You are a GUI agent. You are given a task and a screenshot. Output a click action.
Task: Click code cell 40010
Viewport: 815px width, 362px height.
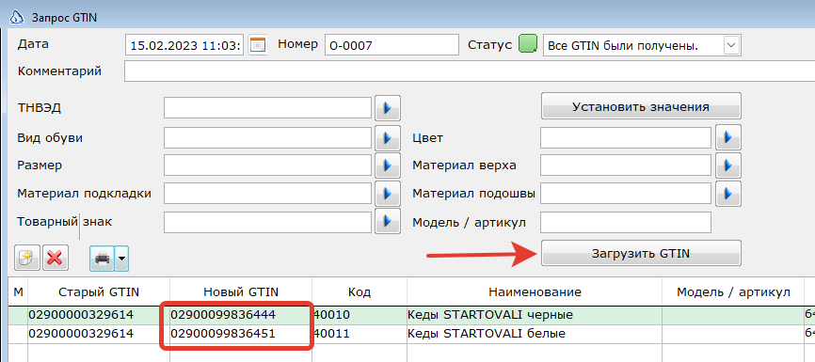(x=360, y=315)
